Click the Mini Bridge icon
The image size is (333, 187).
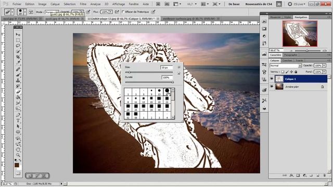tap(167, 4)
